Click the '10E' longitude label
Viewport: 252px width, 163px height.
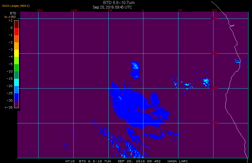tap(214, 10)
